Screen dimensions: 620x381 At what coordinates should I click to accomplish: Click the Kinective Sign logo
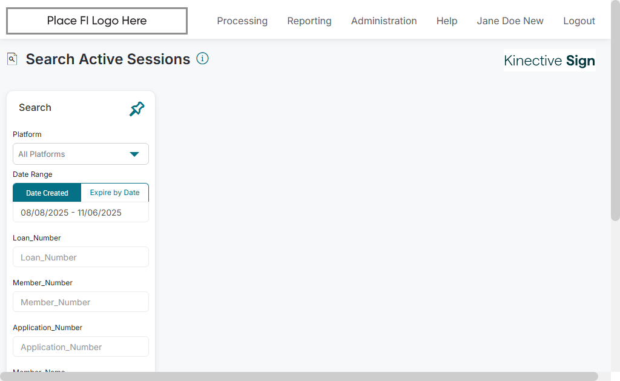tap(549, 61)
